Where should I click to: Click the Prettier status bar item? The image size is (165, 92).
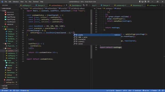click(x=154, y=90)
